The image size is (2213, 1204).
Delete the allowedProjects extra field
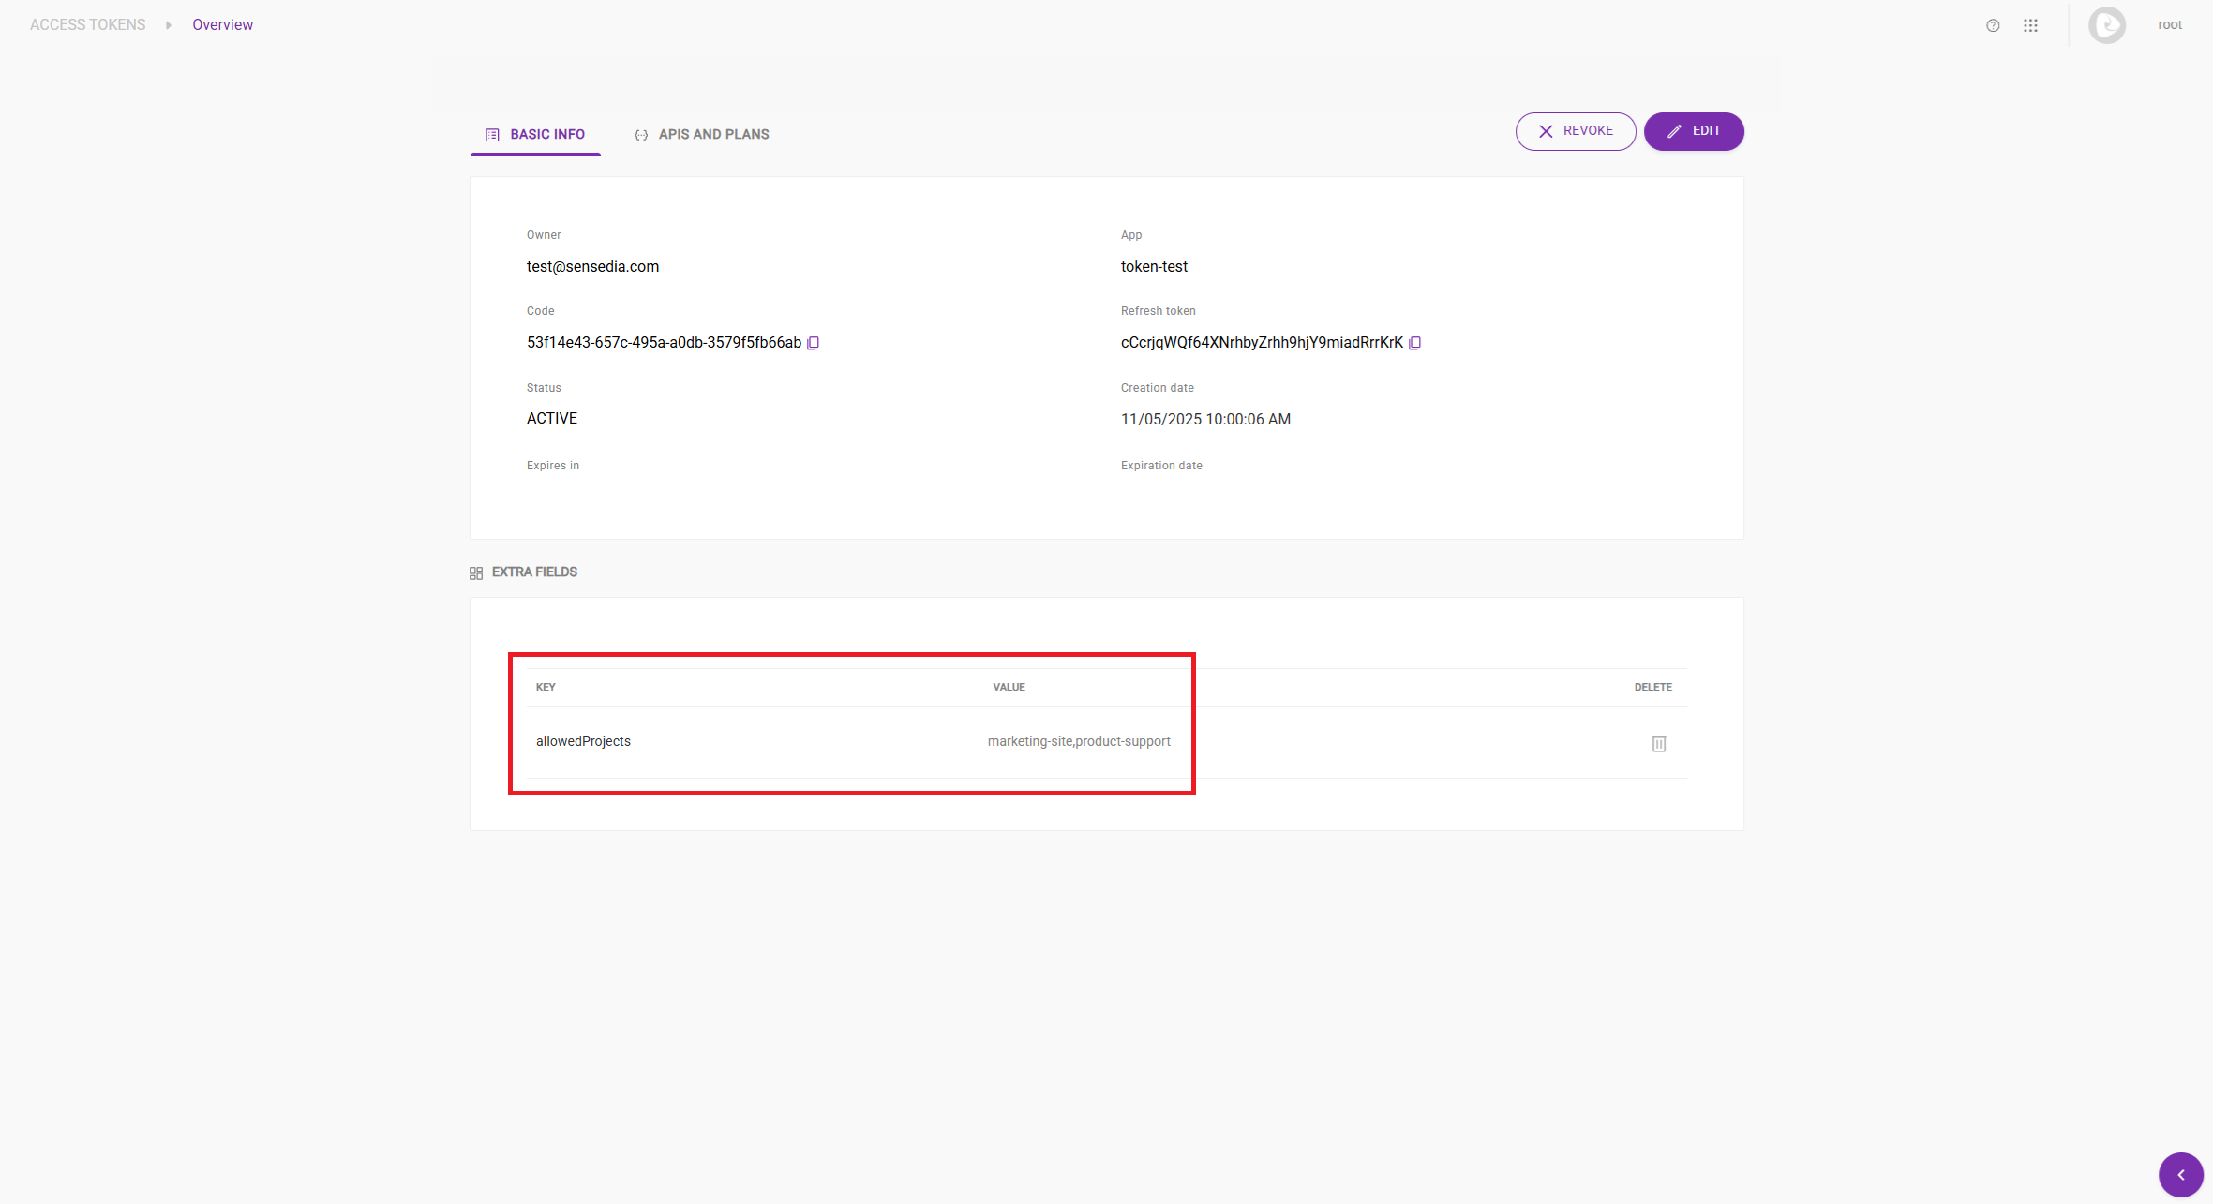pyautogui.click(x=1658, y=743)
